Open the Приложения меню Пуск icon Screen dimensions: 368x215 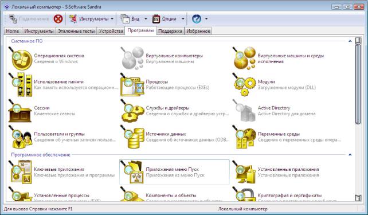(x=132, y=172)
